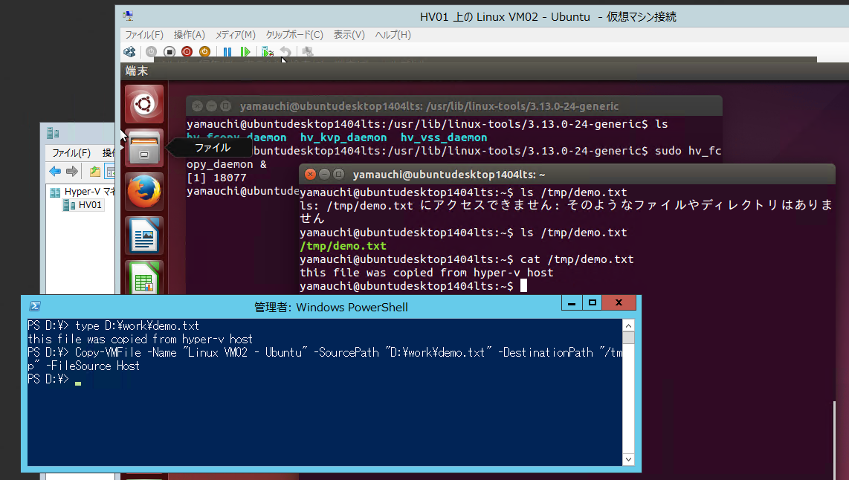The height and width of the screenshot is (480, 849).
Task: Pause the virtual machine with blue pause icon
Action: [227, 52]
